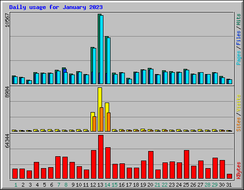Viewport: 244px width, 190px height.
Task: Click the tallest cyan bar for day 13
Action: tap(102, 49)
